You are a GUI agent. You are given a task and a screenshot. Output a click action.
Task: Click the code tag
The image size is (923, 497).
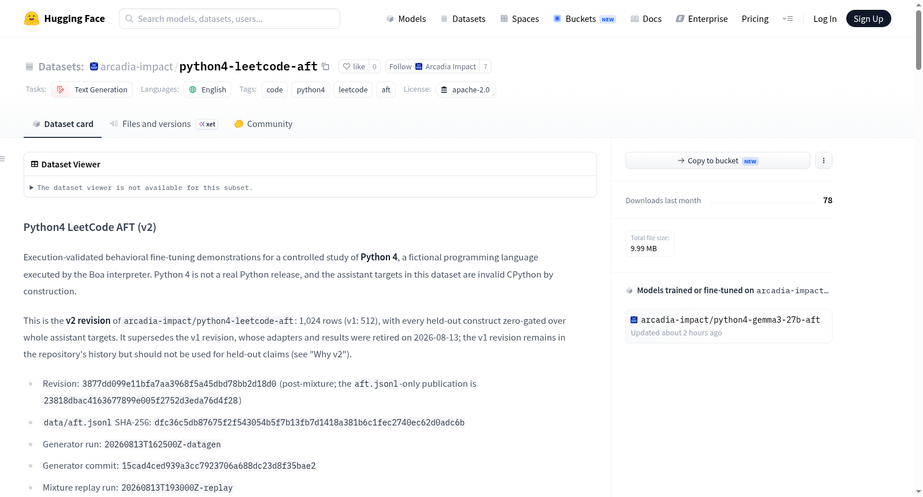275,89
